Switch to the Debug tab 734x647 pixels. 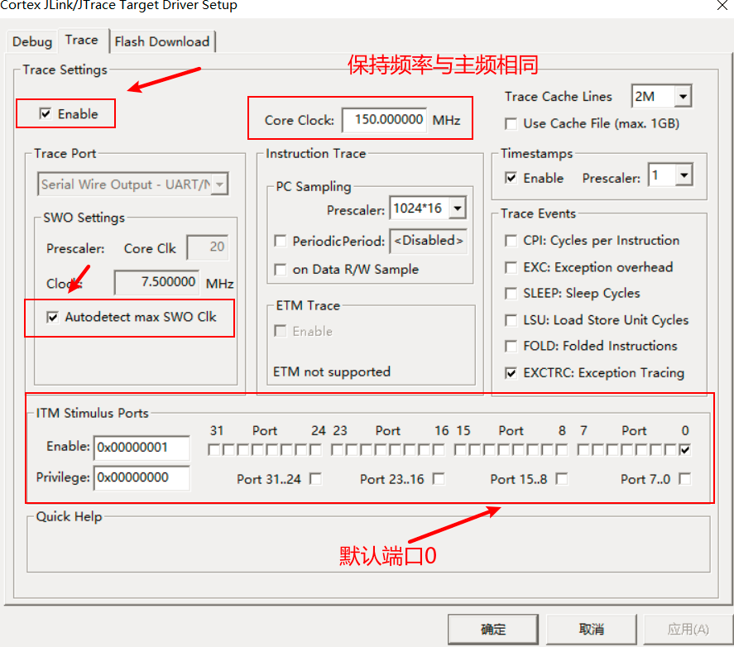[31, 41]
